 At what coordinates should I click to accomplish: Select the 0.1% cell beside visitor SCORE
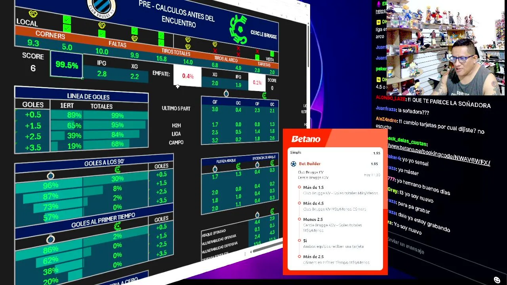[257, 83]
